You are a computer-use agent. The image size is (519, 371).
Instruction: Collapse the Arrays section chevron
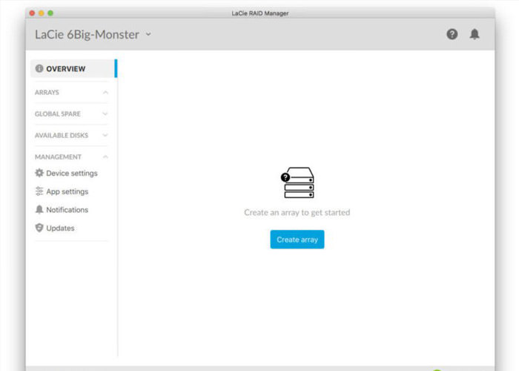pos(105,93)
